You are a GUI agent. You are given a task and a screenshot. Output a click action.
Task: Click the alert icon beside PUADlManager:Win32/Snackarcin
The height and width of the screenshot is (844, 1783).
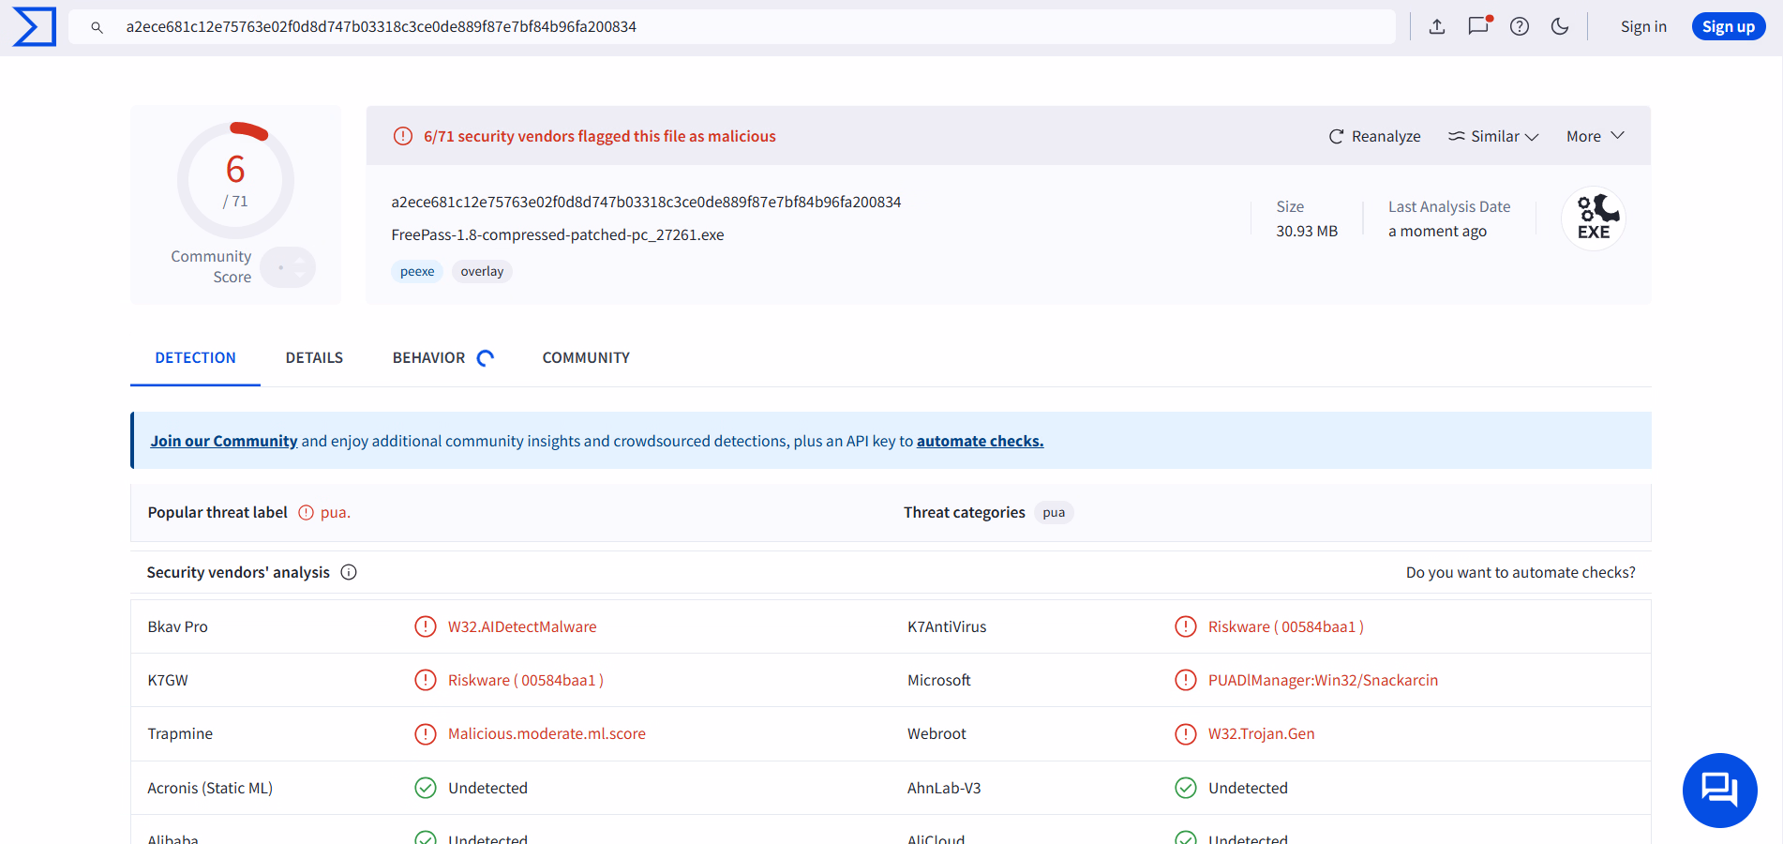click(x=1186, y=680)
